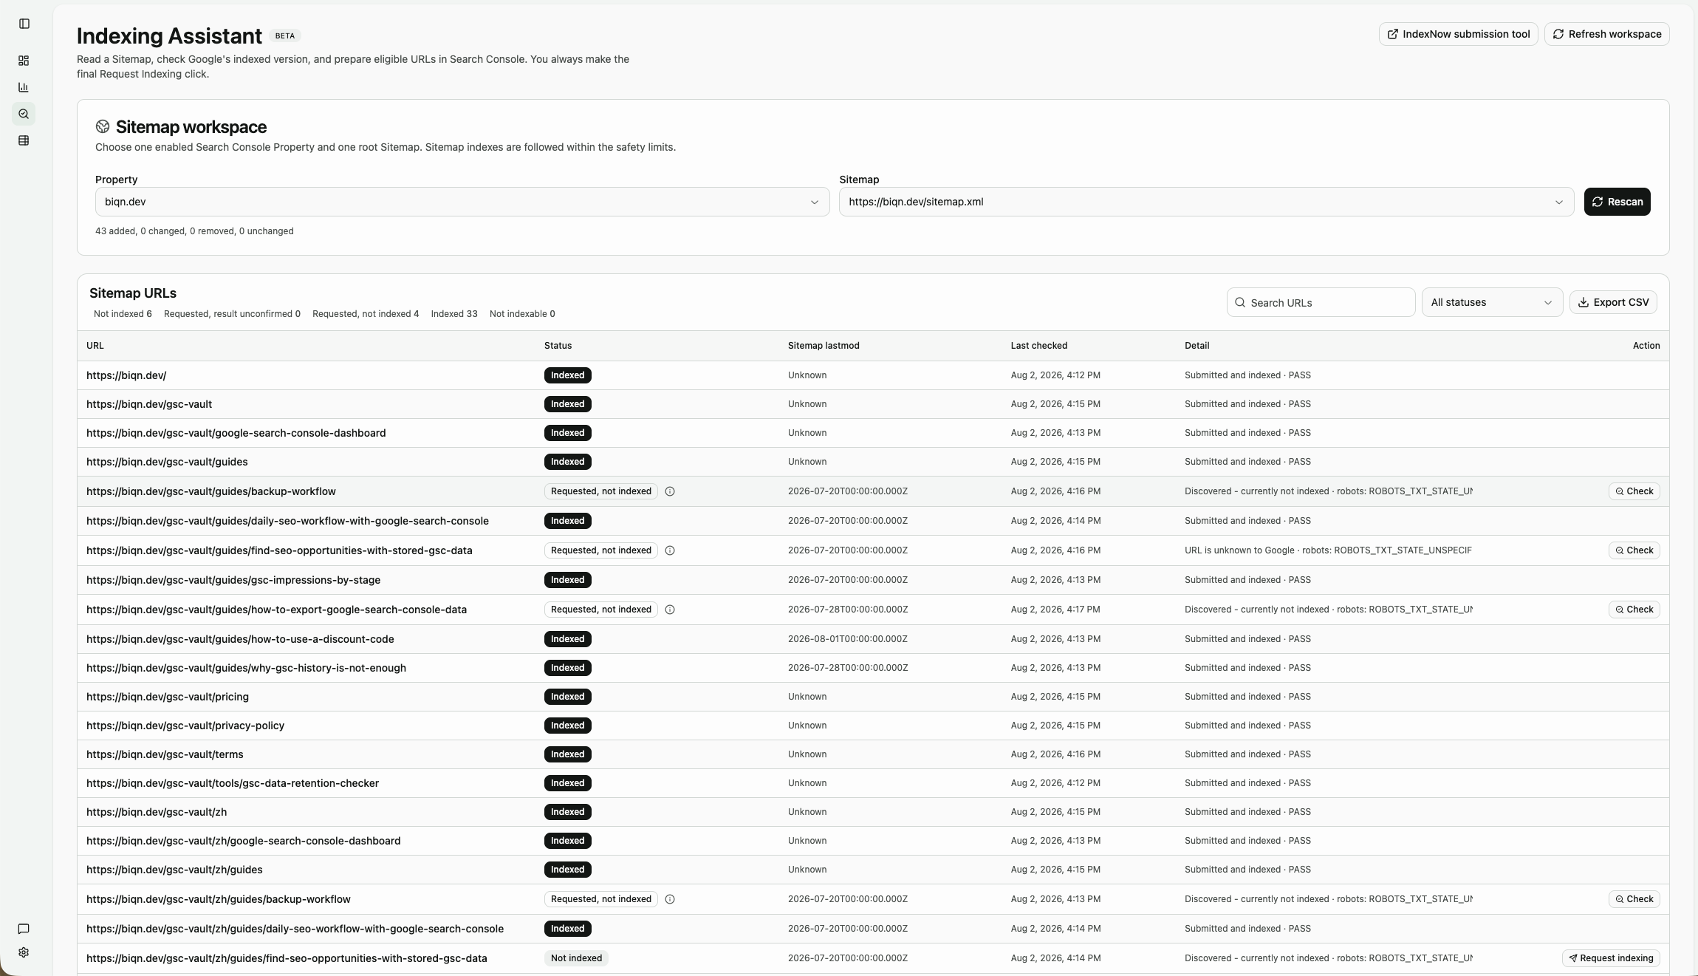Filter by Indexed 33
This screenshot has width=1698, height=976.
click(454, 314)
